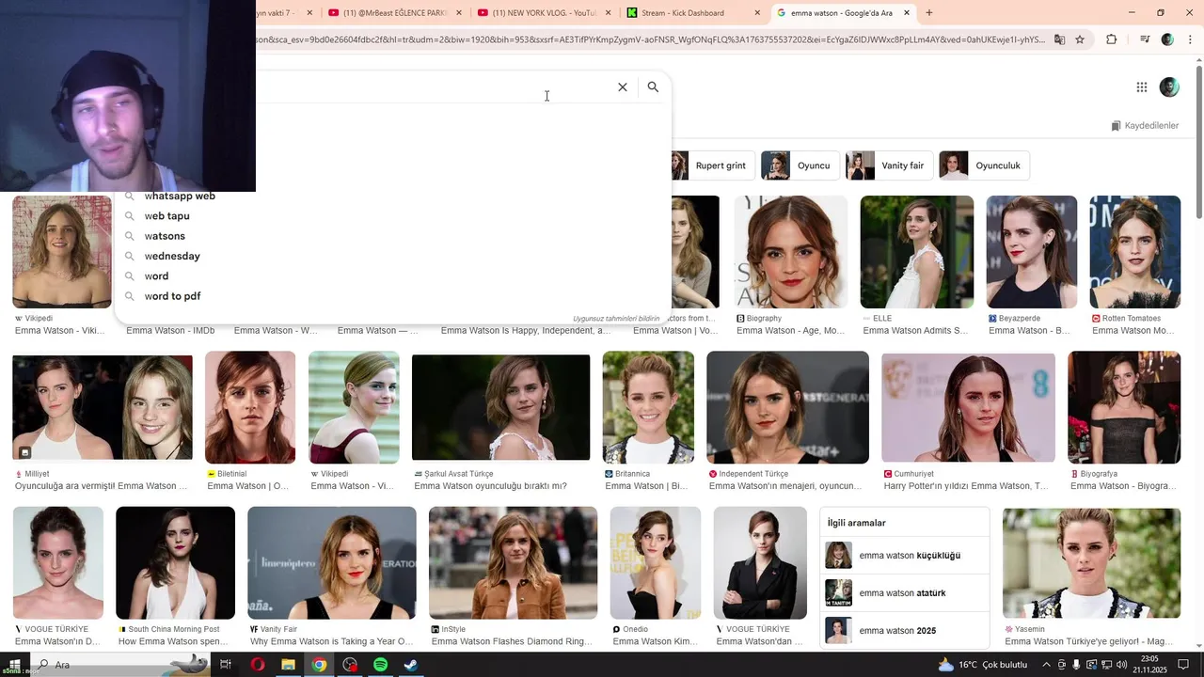Viewport: 1204px width, 677px height.
Task: Select related search 'emma watson 2025'
Action: [904, 631]
